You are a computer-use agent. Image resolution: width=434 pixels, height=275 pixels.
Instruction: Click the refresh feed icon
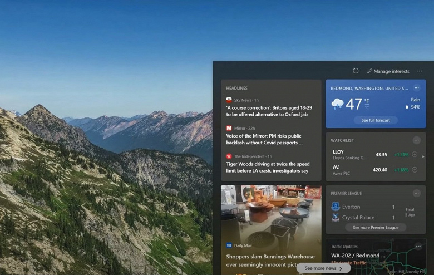tap(356, 71)
